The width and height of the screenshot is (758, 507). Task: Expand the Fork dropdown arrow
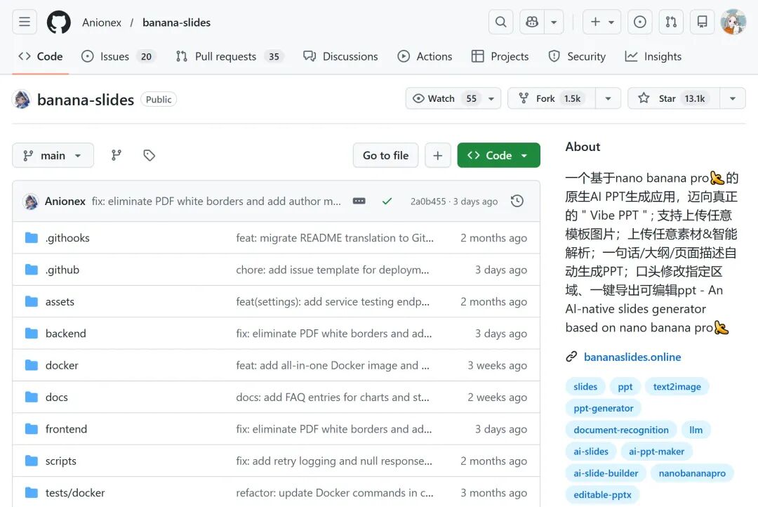coord(608,99)
